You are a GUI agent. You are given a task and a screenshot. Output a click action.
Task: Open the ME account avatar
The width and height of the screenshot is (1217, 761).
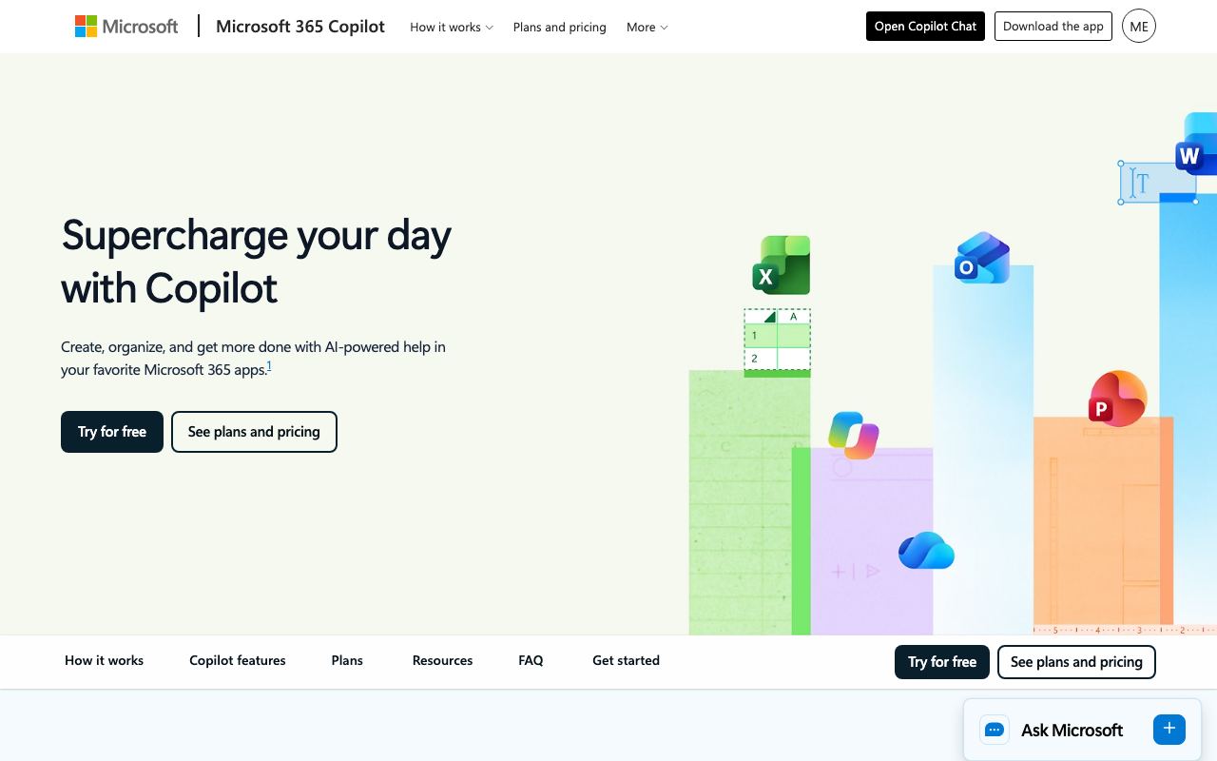(1139, 27)
